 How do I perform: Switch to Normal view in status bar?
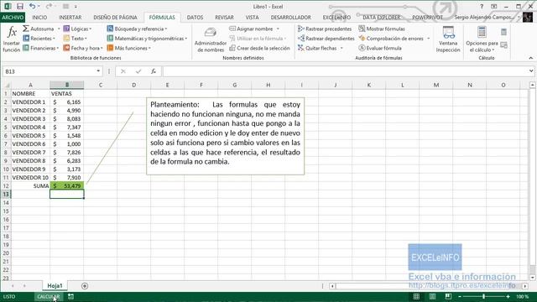(416, 296)
